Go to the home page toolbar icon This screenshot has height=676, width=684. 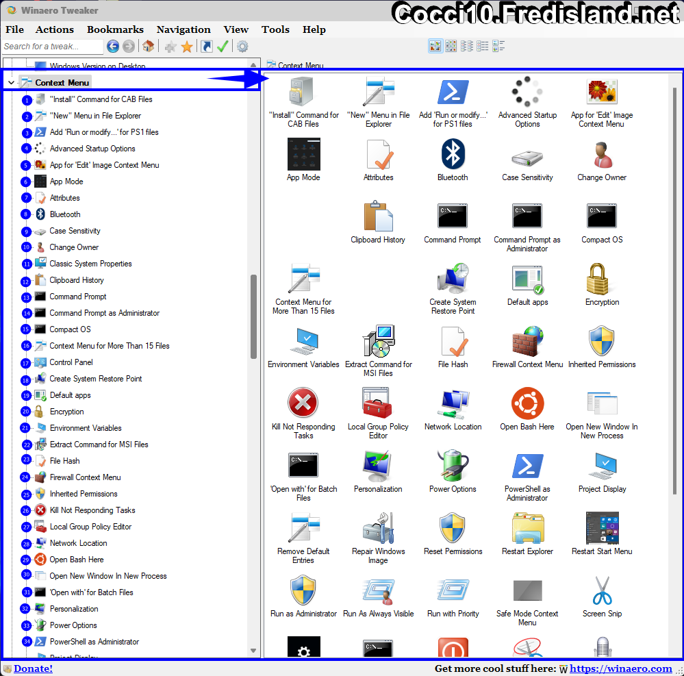point(149,47)
